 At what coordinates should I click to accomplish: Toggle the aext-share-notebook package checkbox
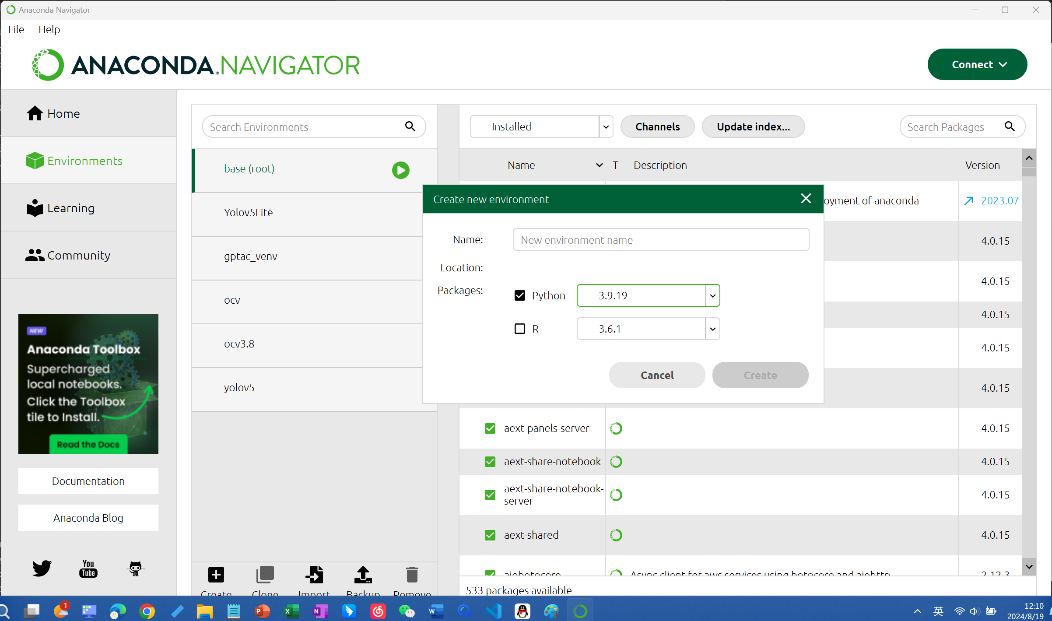(x=490, y=462)
